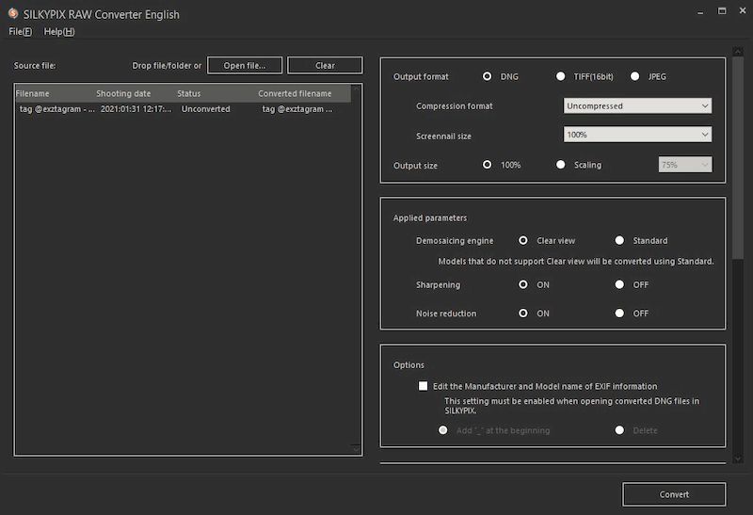The height and width of the screenshot is (515, 753).
Task: Open the Compression format dropdown
Action: (637, 106)
